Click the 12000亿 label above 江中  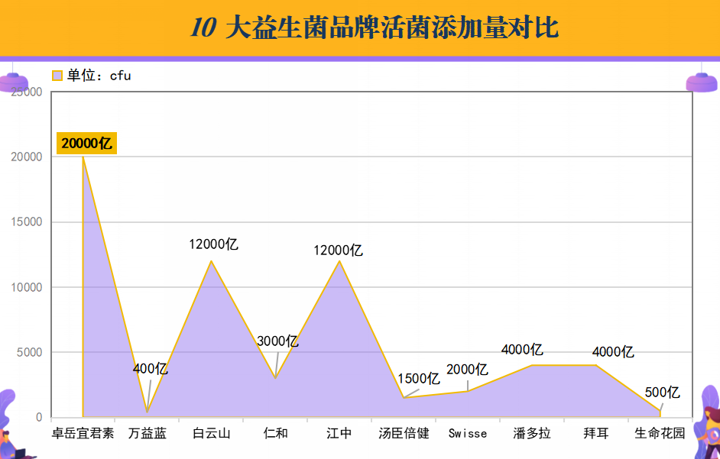(338, 250)
